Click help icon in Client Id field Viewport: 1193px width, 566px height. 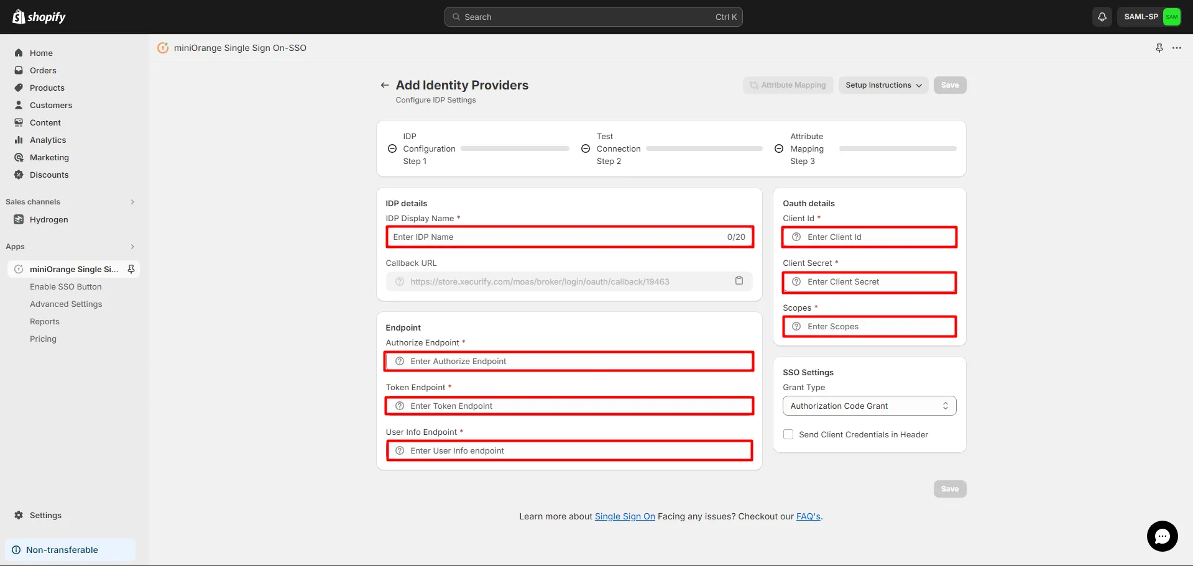(x=796, y=237)
